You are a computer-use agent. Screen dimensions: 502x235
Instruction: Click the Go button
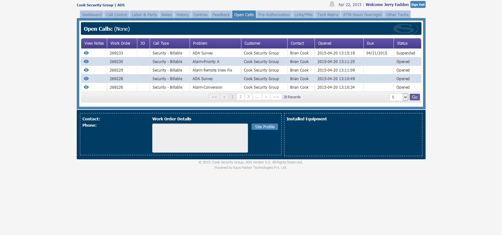[415, 97]
